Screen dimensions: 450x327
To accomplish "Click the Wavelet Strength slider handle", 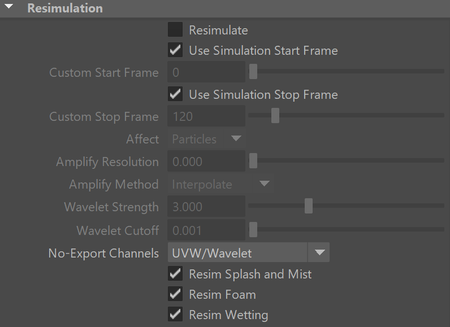I will point(309,206).
